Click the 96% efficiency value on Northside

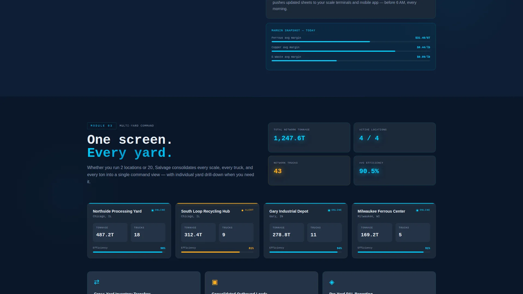163,248
